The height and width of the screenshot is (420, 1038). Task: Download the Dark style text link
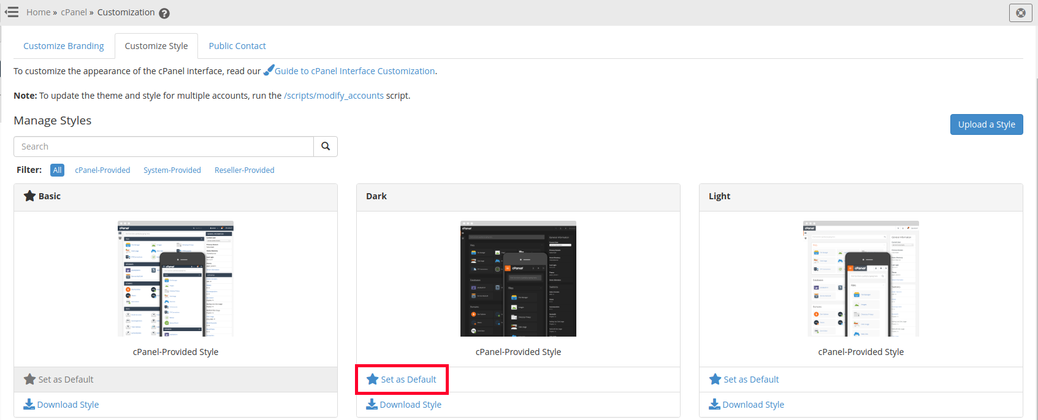tap(411, 405)
